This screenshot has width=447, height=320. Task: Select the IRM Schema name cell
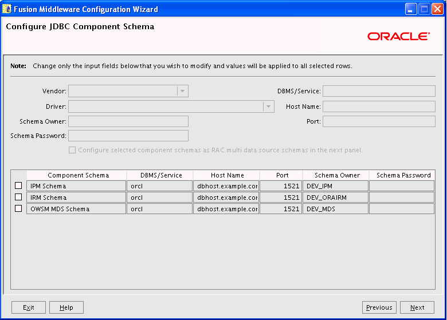tap(76, 197)
